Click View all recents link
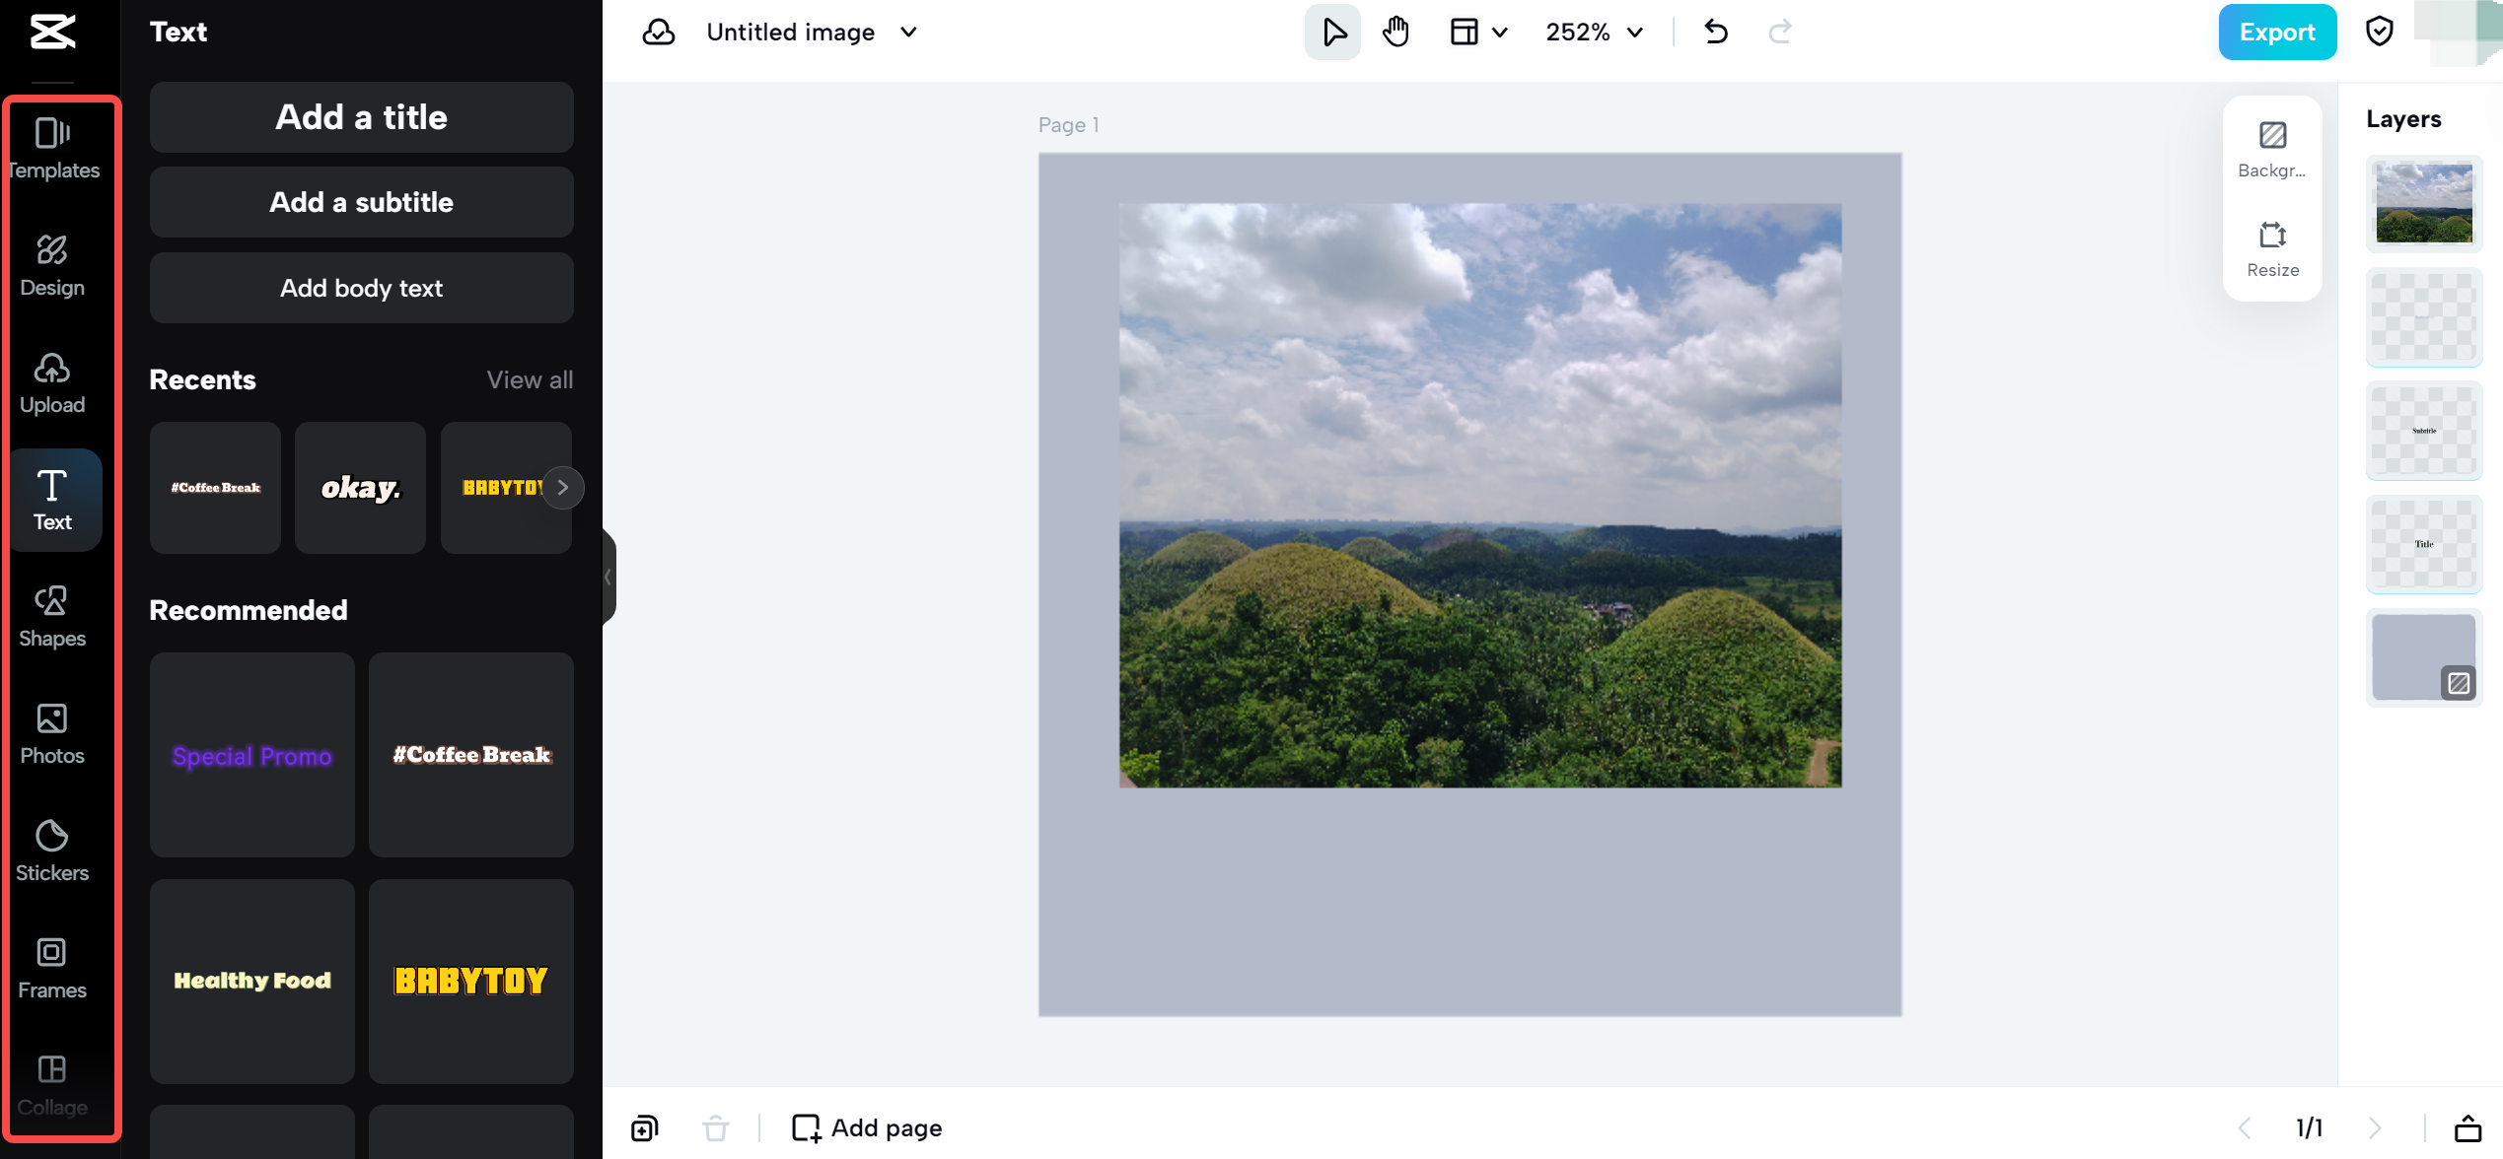Screen dimensions: 2503x1159 pos(530,379)
